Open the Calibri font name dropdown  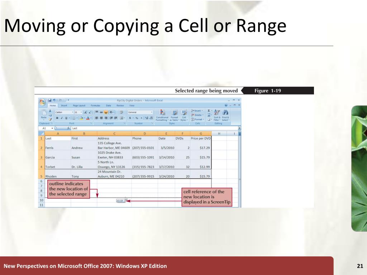pyautogui.click(x=73, y=112)
